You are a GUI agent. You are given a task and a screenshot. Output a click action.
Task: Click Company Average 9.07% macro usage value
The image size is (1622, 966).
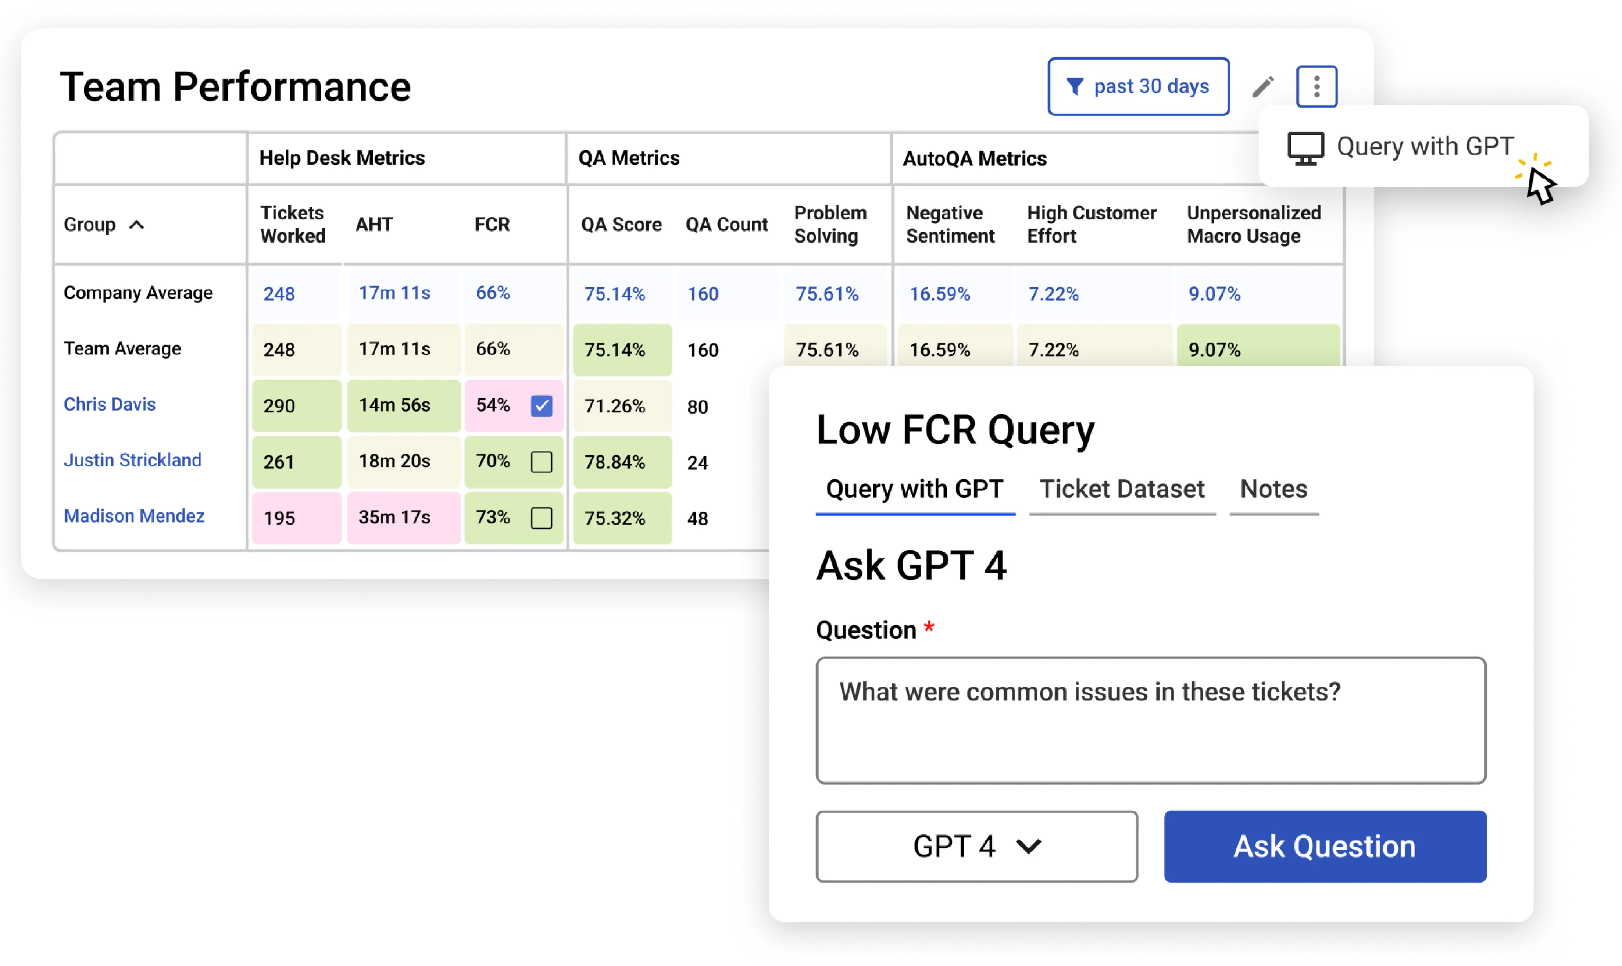[x=1215, y=294]
